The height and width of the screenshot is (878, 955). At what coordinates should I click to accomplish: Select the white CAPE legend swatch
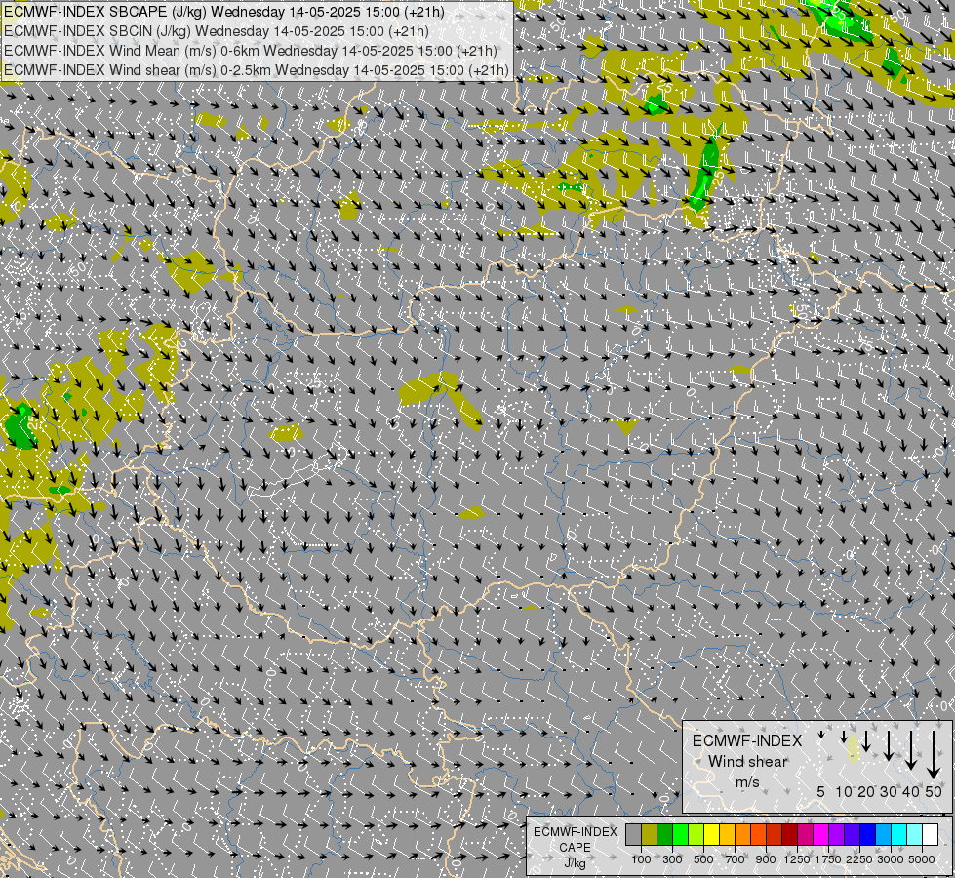click(x=932, y=835)
